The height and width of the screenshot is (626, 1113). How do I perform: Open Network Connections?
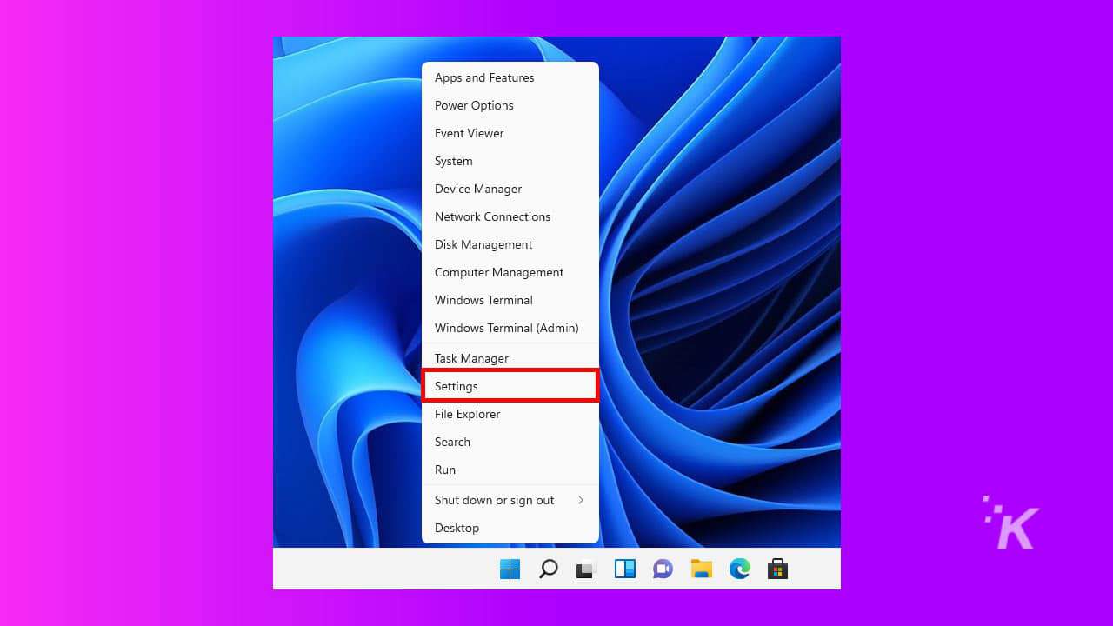[x=492, y=216]
